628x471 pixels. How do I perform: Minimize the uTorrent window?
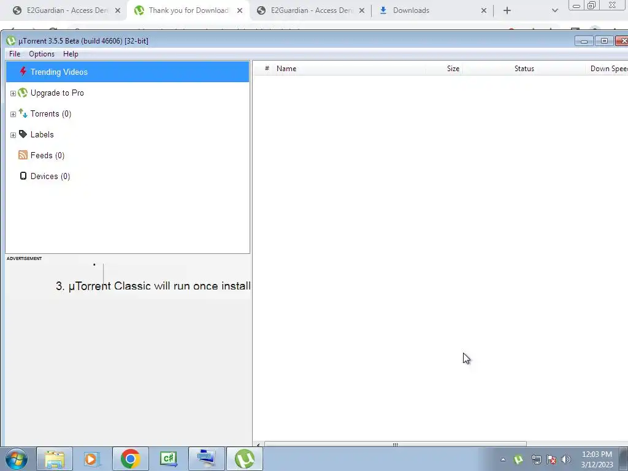pyautogui.click(x=584, y=41)
